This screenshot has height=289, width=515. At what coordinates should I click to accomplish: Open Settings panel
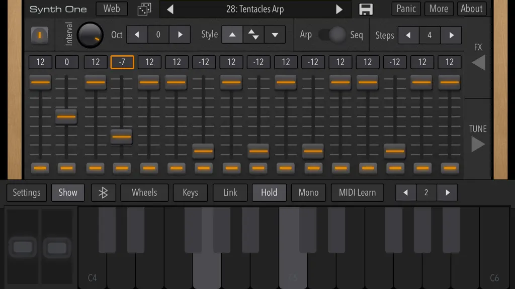point(27,193)
